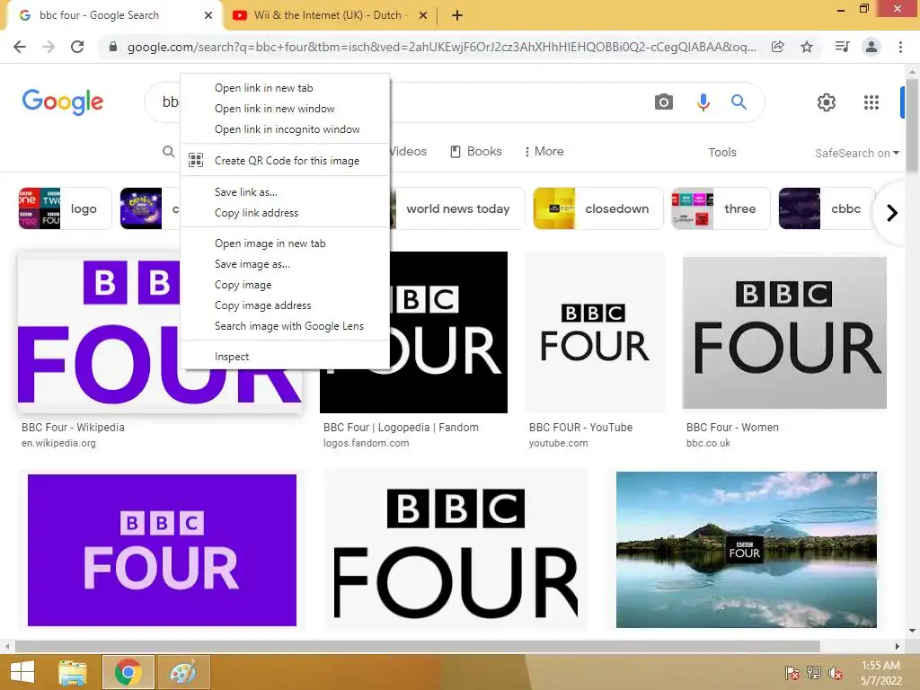This screenshot has height=690, width=920.
Task: Open the lake landscape BBC Four thumbnail
Action: click(747, 550)
